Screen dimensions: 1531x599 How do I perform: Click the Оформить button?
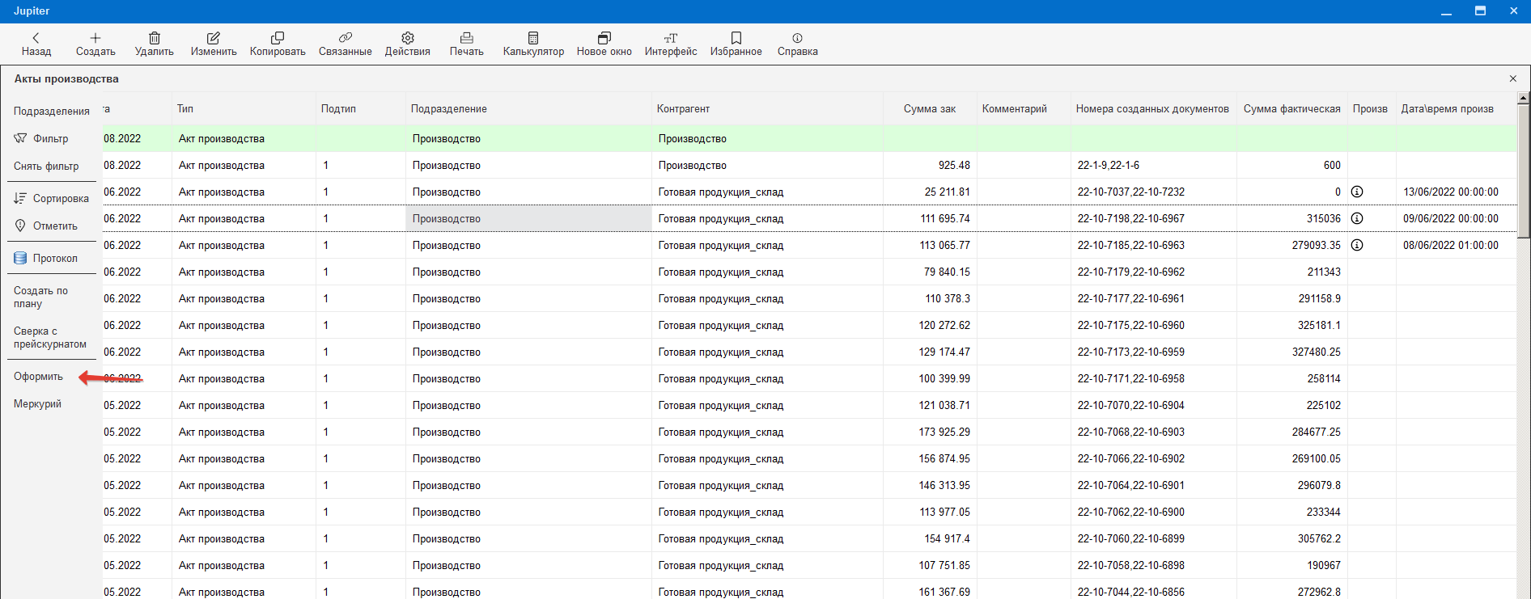coord(38,376)
